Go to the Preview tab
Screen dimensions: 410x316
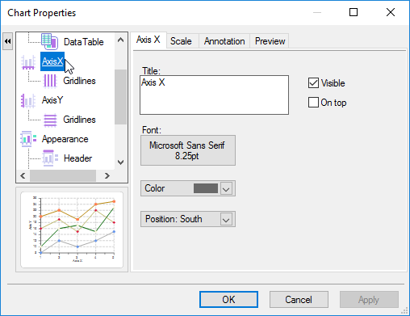pyautogui.click(x=270, y=41)
